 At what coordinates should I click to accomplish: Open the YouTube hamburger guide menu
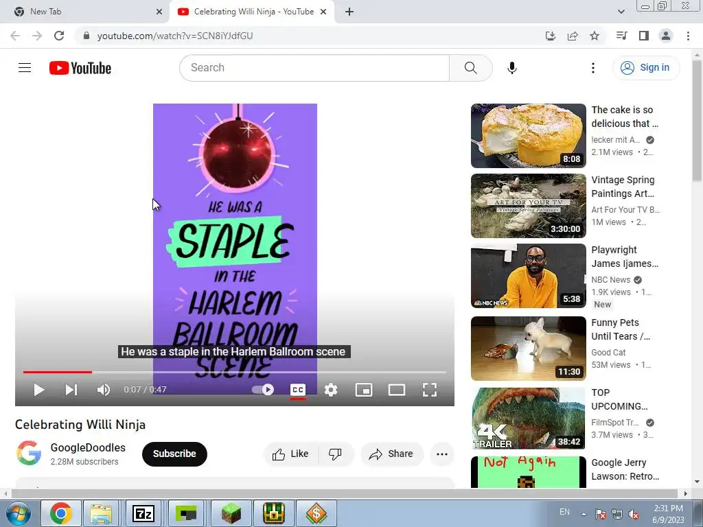point(25,68)
